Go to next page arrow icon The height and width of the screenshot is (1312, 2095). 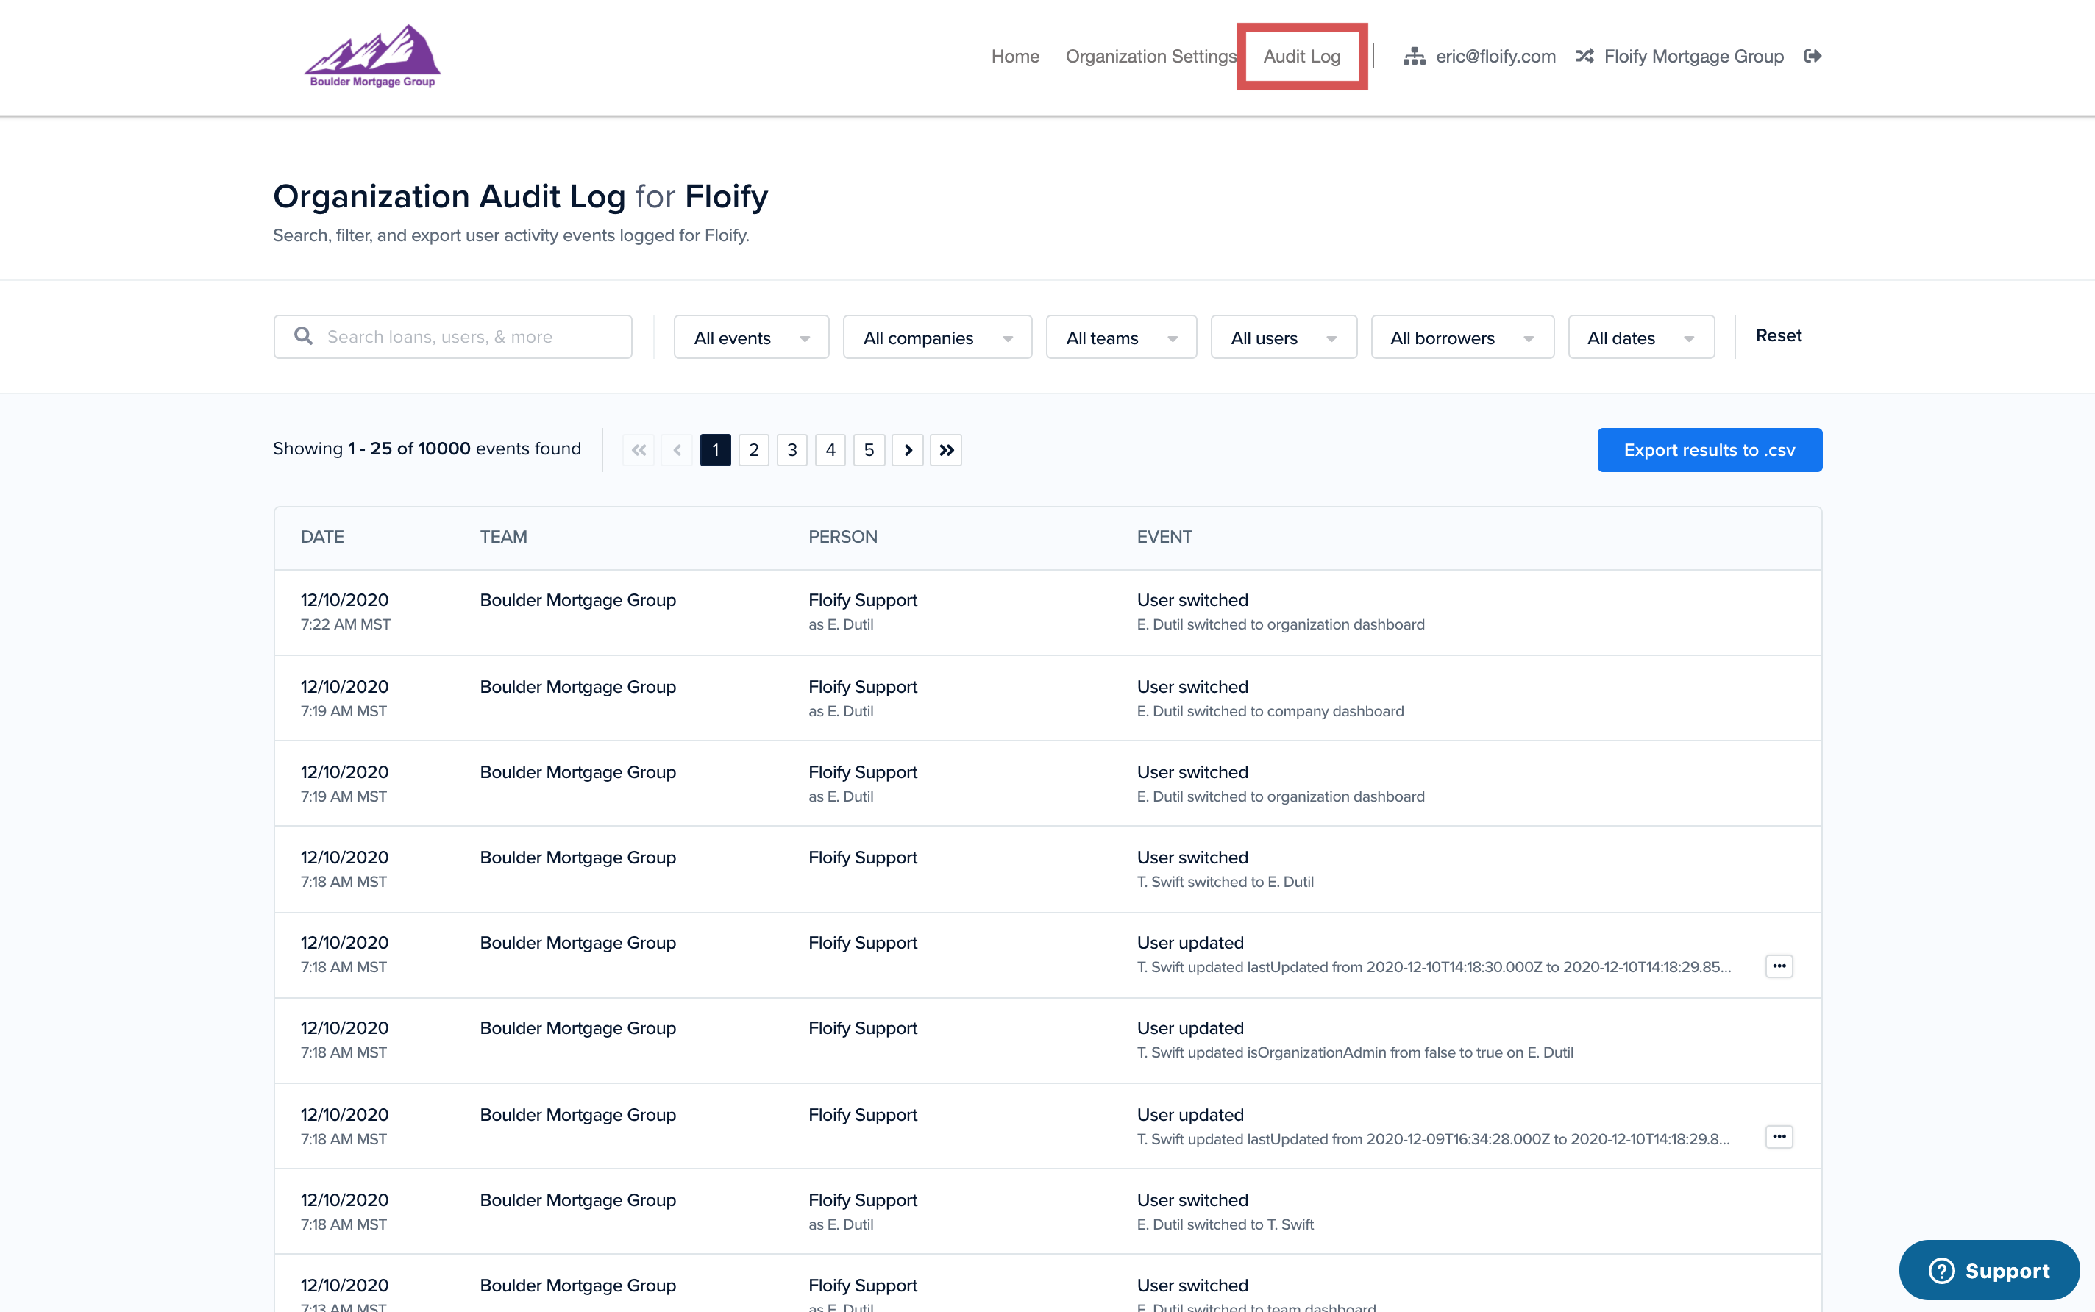[x=908, y=449]
